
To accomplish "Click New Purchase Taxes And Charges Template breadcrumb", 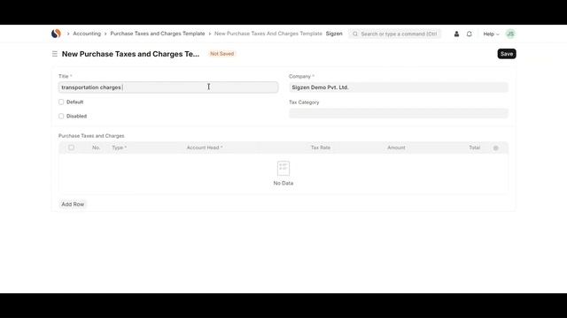I will (268, 34).
